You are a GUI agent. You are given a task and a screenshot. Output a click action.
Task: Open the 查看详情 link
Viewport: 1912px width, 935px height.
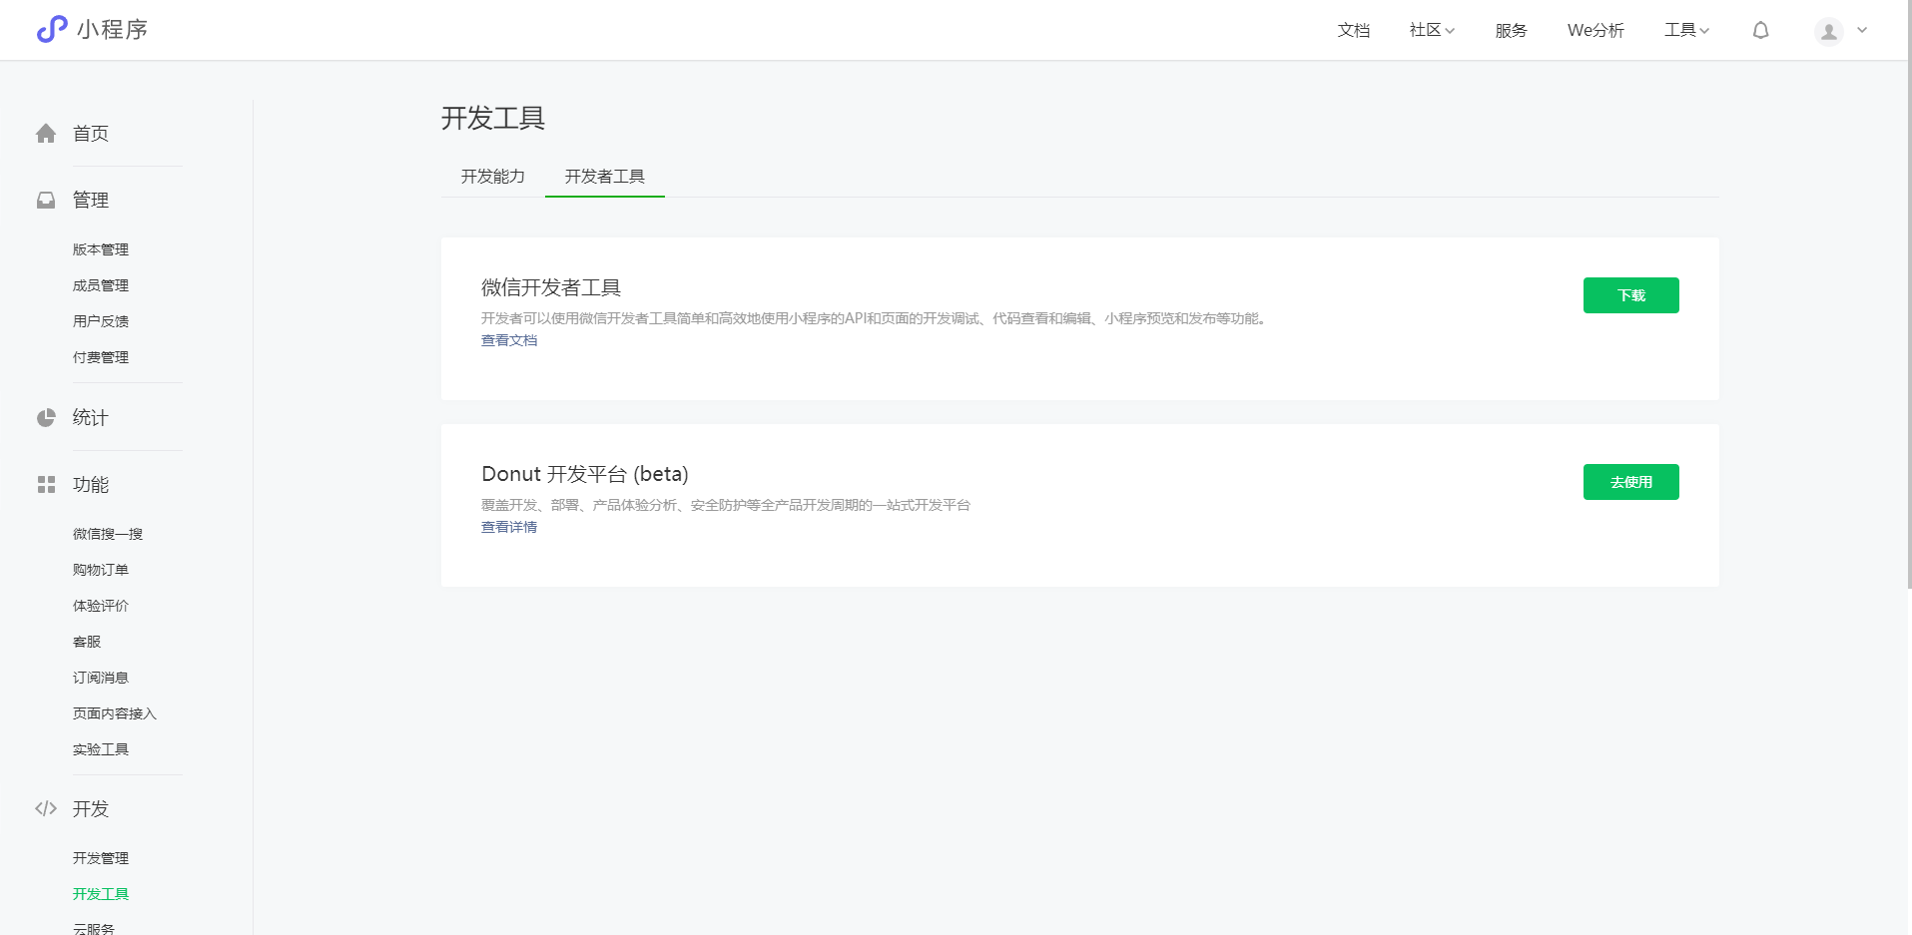coord(509,527)
